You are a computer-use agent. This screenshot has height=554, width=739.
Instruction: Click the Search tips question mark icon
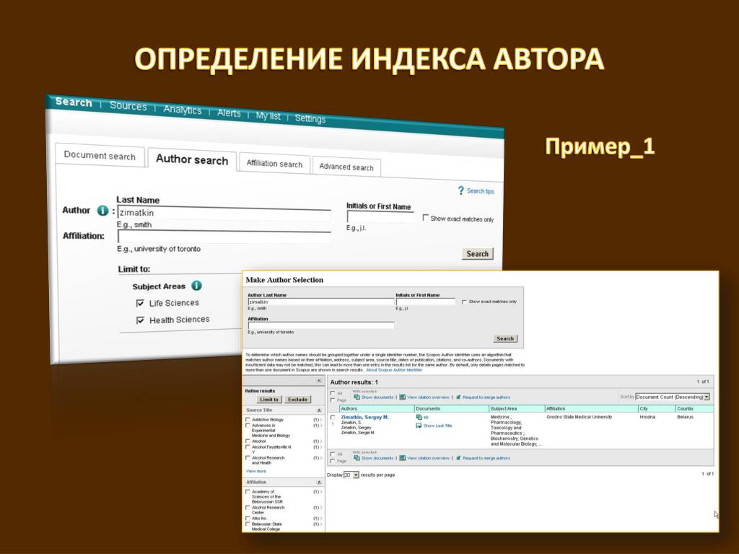coord(461,190)
